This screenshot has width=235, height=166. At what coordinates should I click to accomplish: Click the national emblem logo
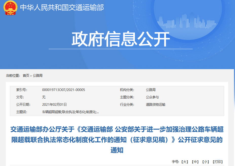(10, 8)
